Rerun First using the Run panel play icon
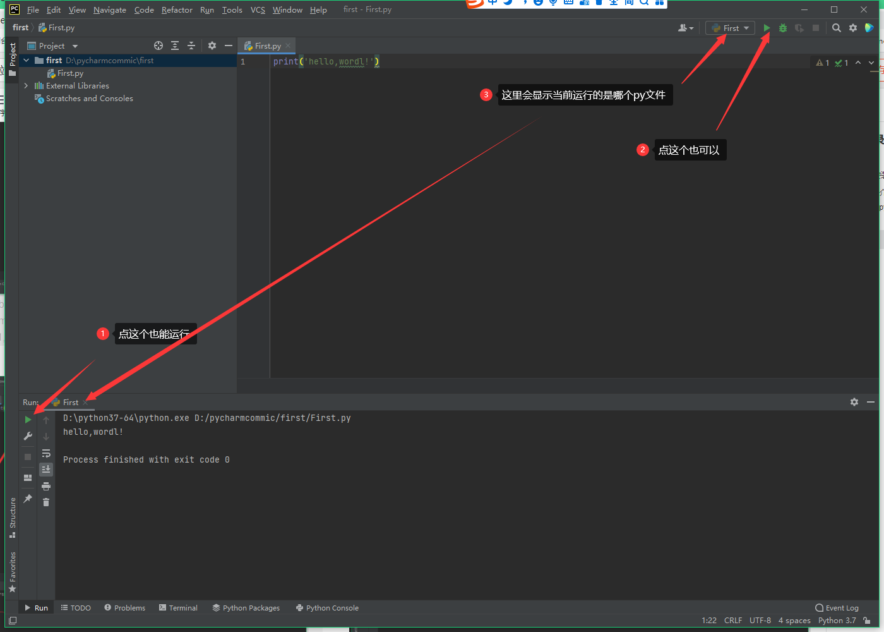This screenshot has width=884, height=632. coord(28,420)
